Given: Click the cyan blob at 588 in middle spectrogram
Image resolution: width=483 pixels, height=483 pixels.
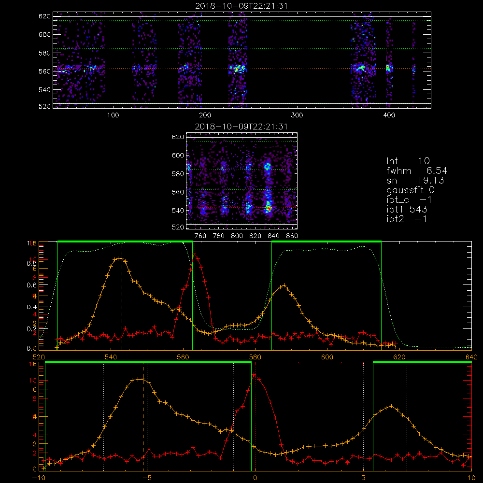Looking at the screenshot, I should pyautogui.click(x=268, y=167).
